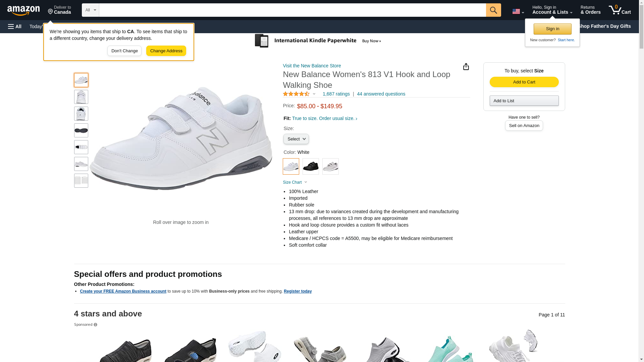Open the country flag language selector
The width and height of the screenshot is (644, 362).
pyautogui.click(x=518, y=11)
